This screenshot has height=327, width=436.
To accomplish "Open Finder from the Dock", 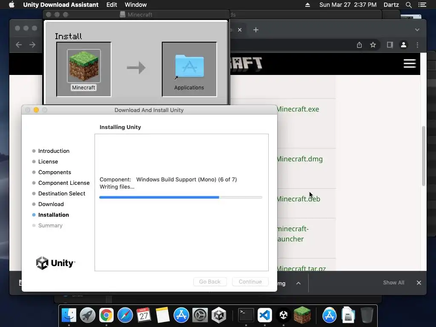I will [x=69, y=316].
